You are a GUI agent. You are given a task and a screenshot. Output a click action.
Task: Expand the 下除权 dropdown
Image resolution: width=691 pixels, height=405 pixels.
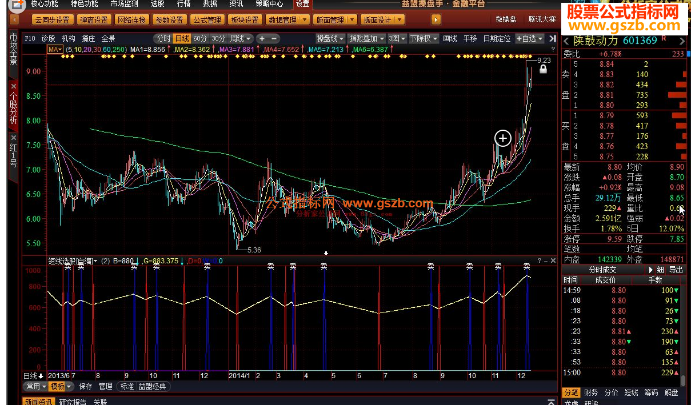(424, 38)
